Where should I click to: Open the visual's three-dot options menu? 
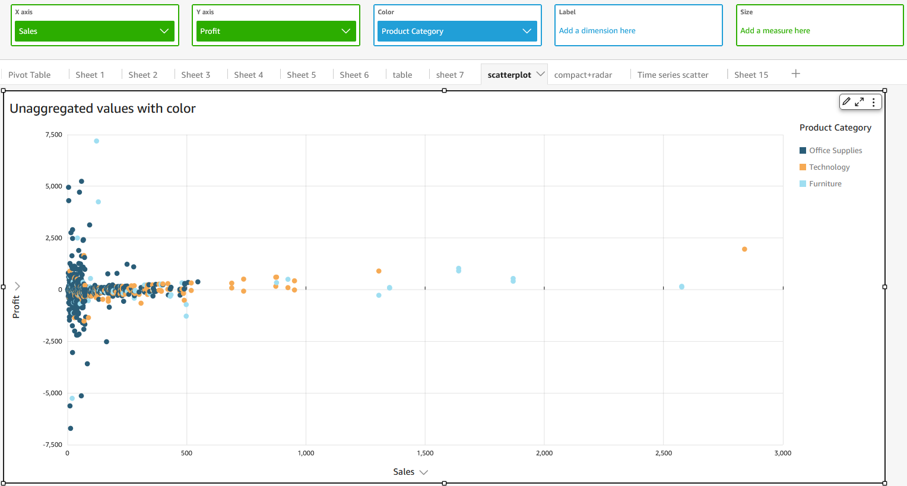(x=873, y=102)
